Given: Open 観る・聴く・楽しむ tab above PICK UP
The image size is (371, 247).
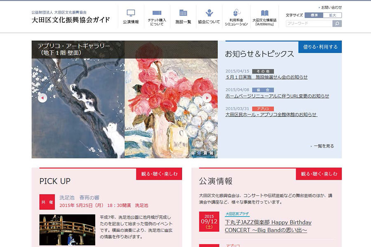Looking at the screenshot, I should [159, 174].
